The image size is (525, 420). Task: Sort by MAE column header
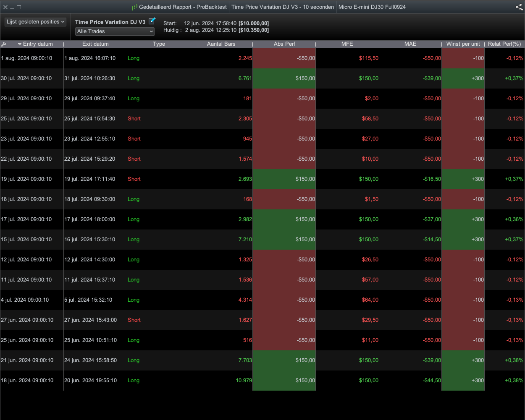(410, 44)
